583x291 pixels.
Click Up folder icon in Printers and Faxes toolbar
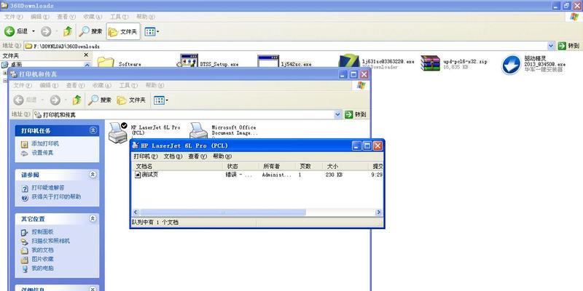coord(77,100)
